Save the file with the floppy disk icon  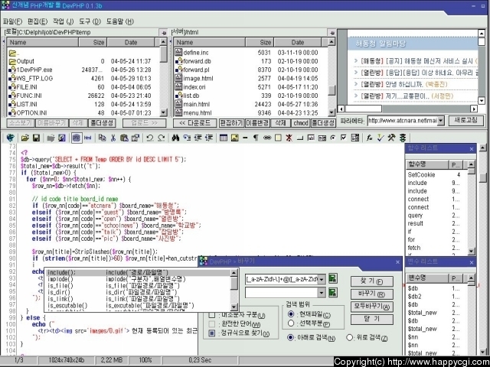tap(37, 138)
